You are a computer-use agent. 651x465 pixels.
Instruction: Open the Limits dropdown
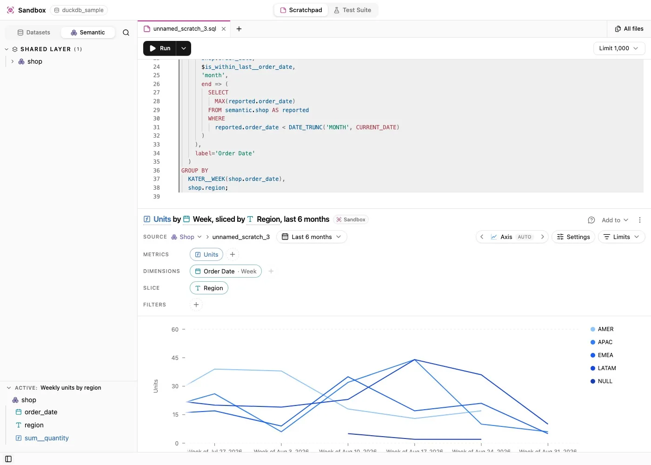coord(621,237)
